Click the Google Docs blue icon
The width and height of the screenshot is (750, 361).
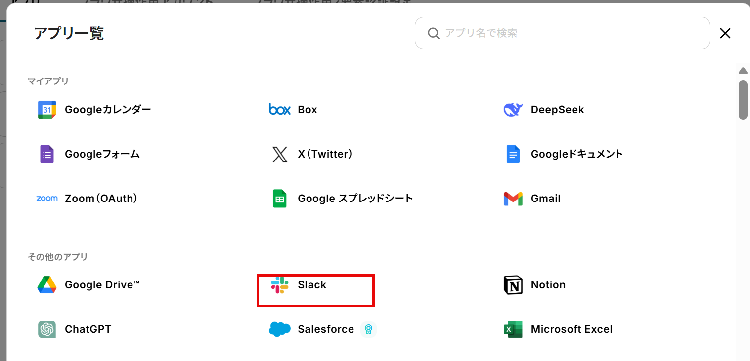(513, 154)
